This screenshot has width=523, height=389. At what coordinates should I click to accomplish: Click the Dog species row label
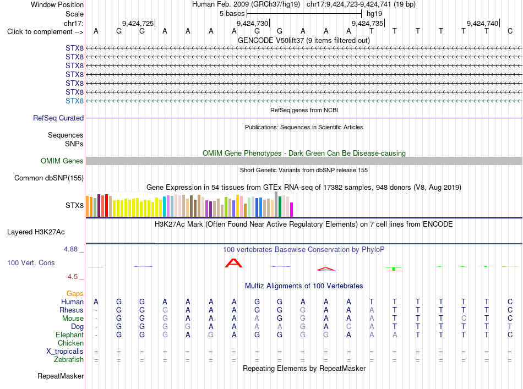click(x=77, y=327)
